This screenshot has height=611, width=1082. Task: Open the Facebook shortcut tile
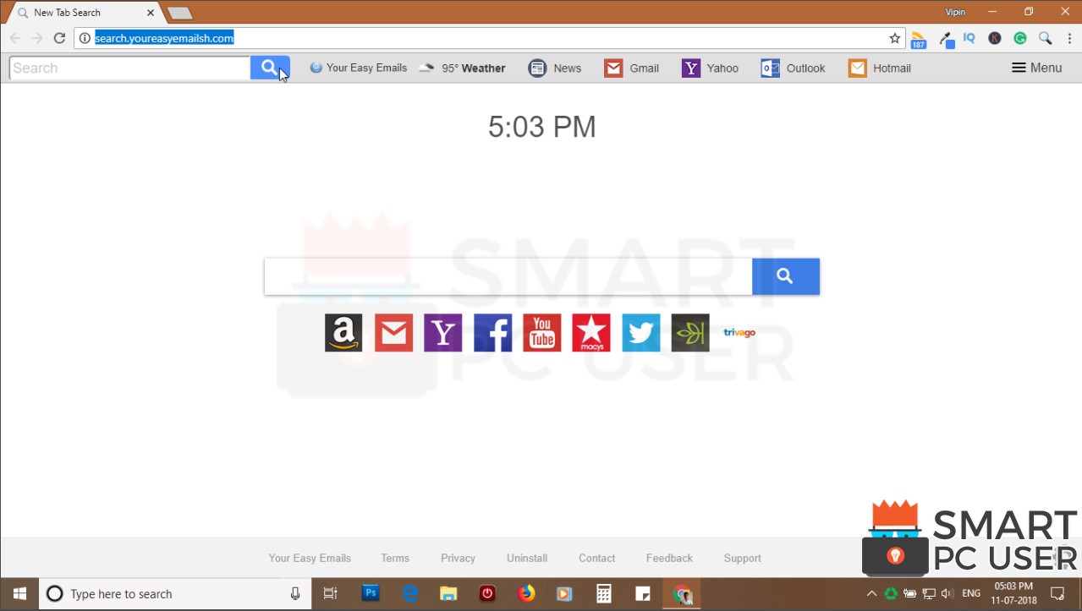492,333
